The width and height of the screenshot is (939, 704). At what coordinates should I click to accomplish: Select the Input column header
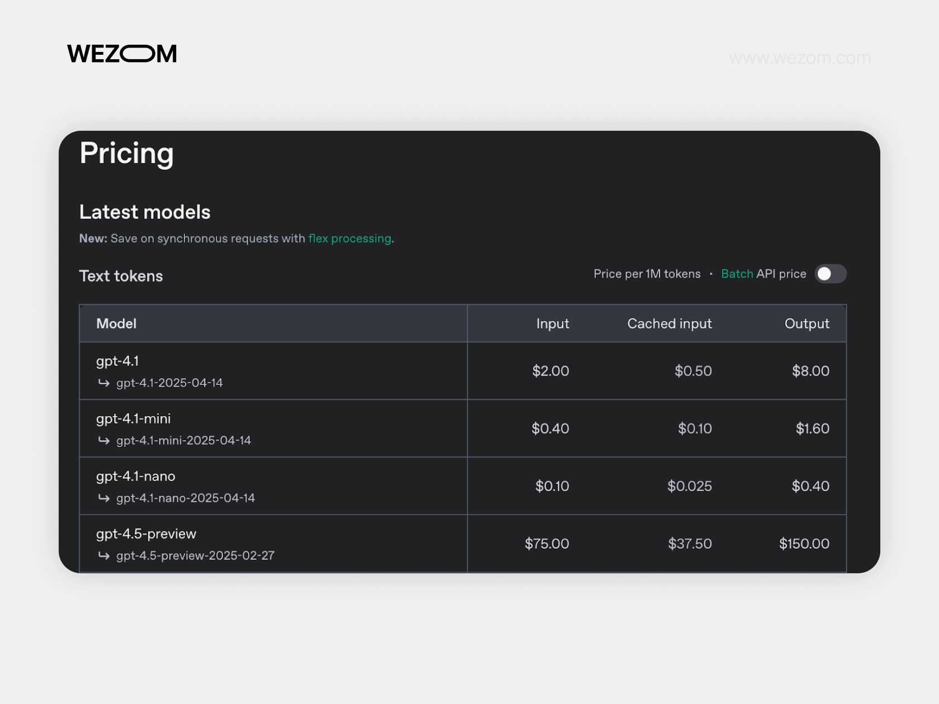(x=553, y=324)
